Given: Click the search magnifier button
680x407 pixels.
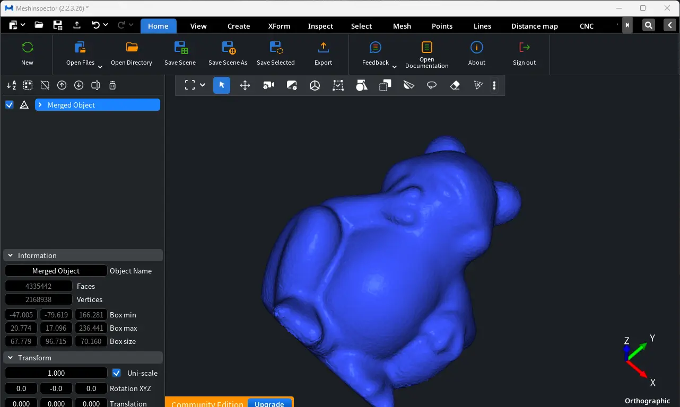Looking at the screenshot, I should 648,25.
